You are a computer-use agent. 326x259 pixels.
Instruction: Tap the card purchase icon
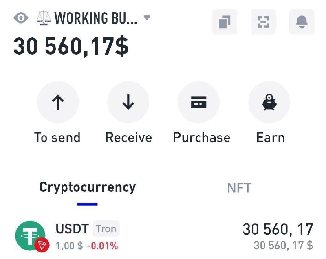tap(199, 103)
